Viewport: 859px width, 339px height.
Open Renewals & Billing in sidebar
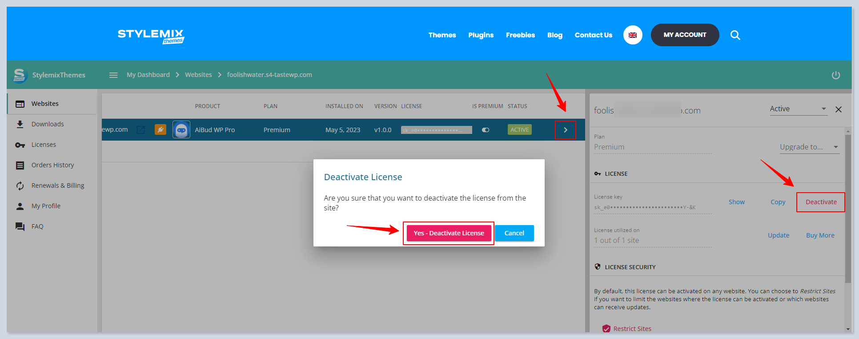[x=52, y=186]
